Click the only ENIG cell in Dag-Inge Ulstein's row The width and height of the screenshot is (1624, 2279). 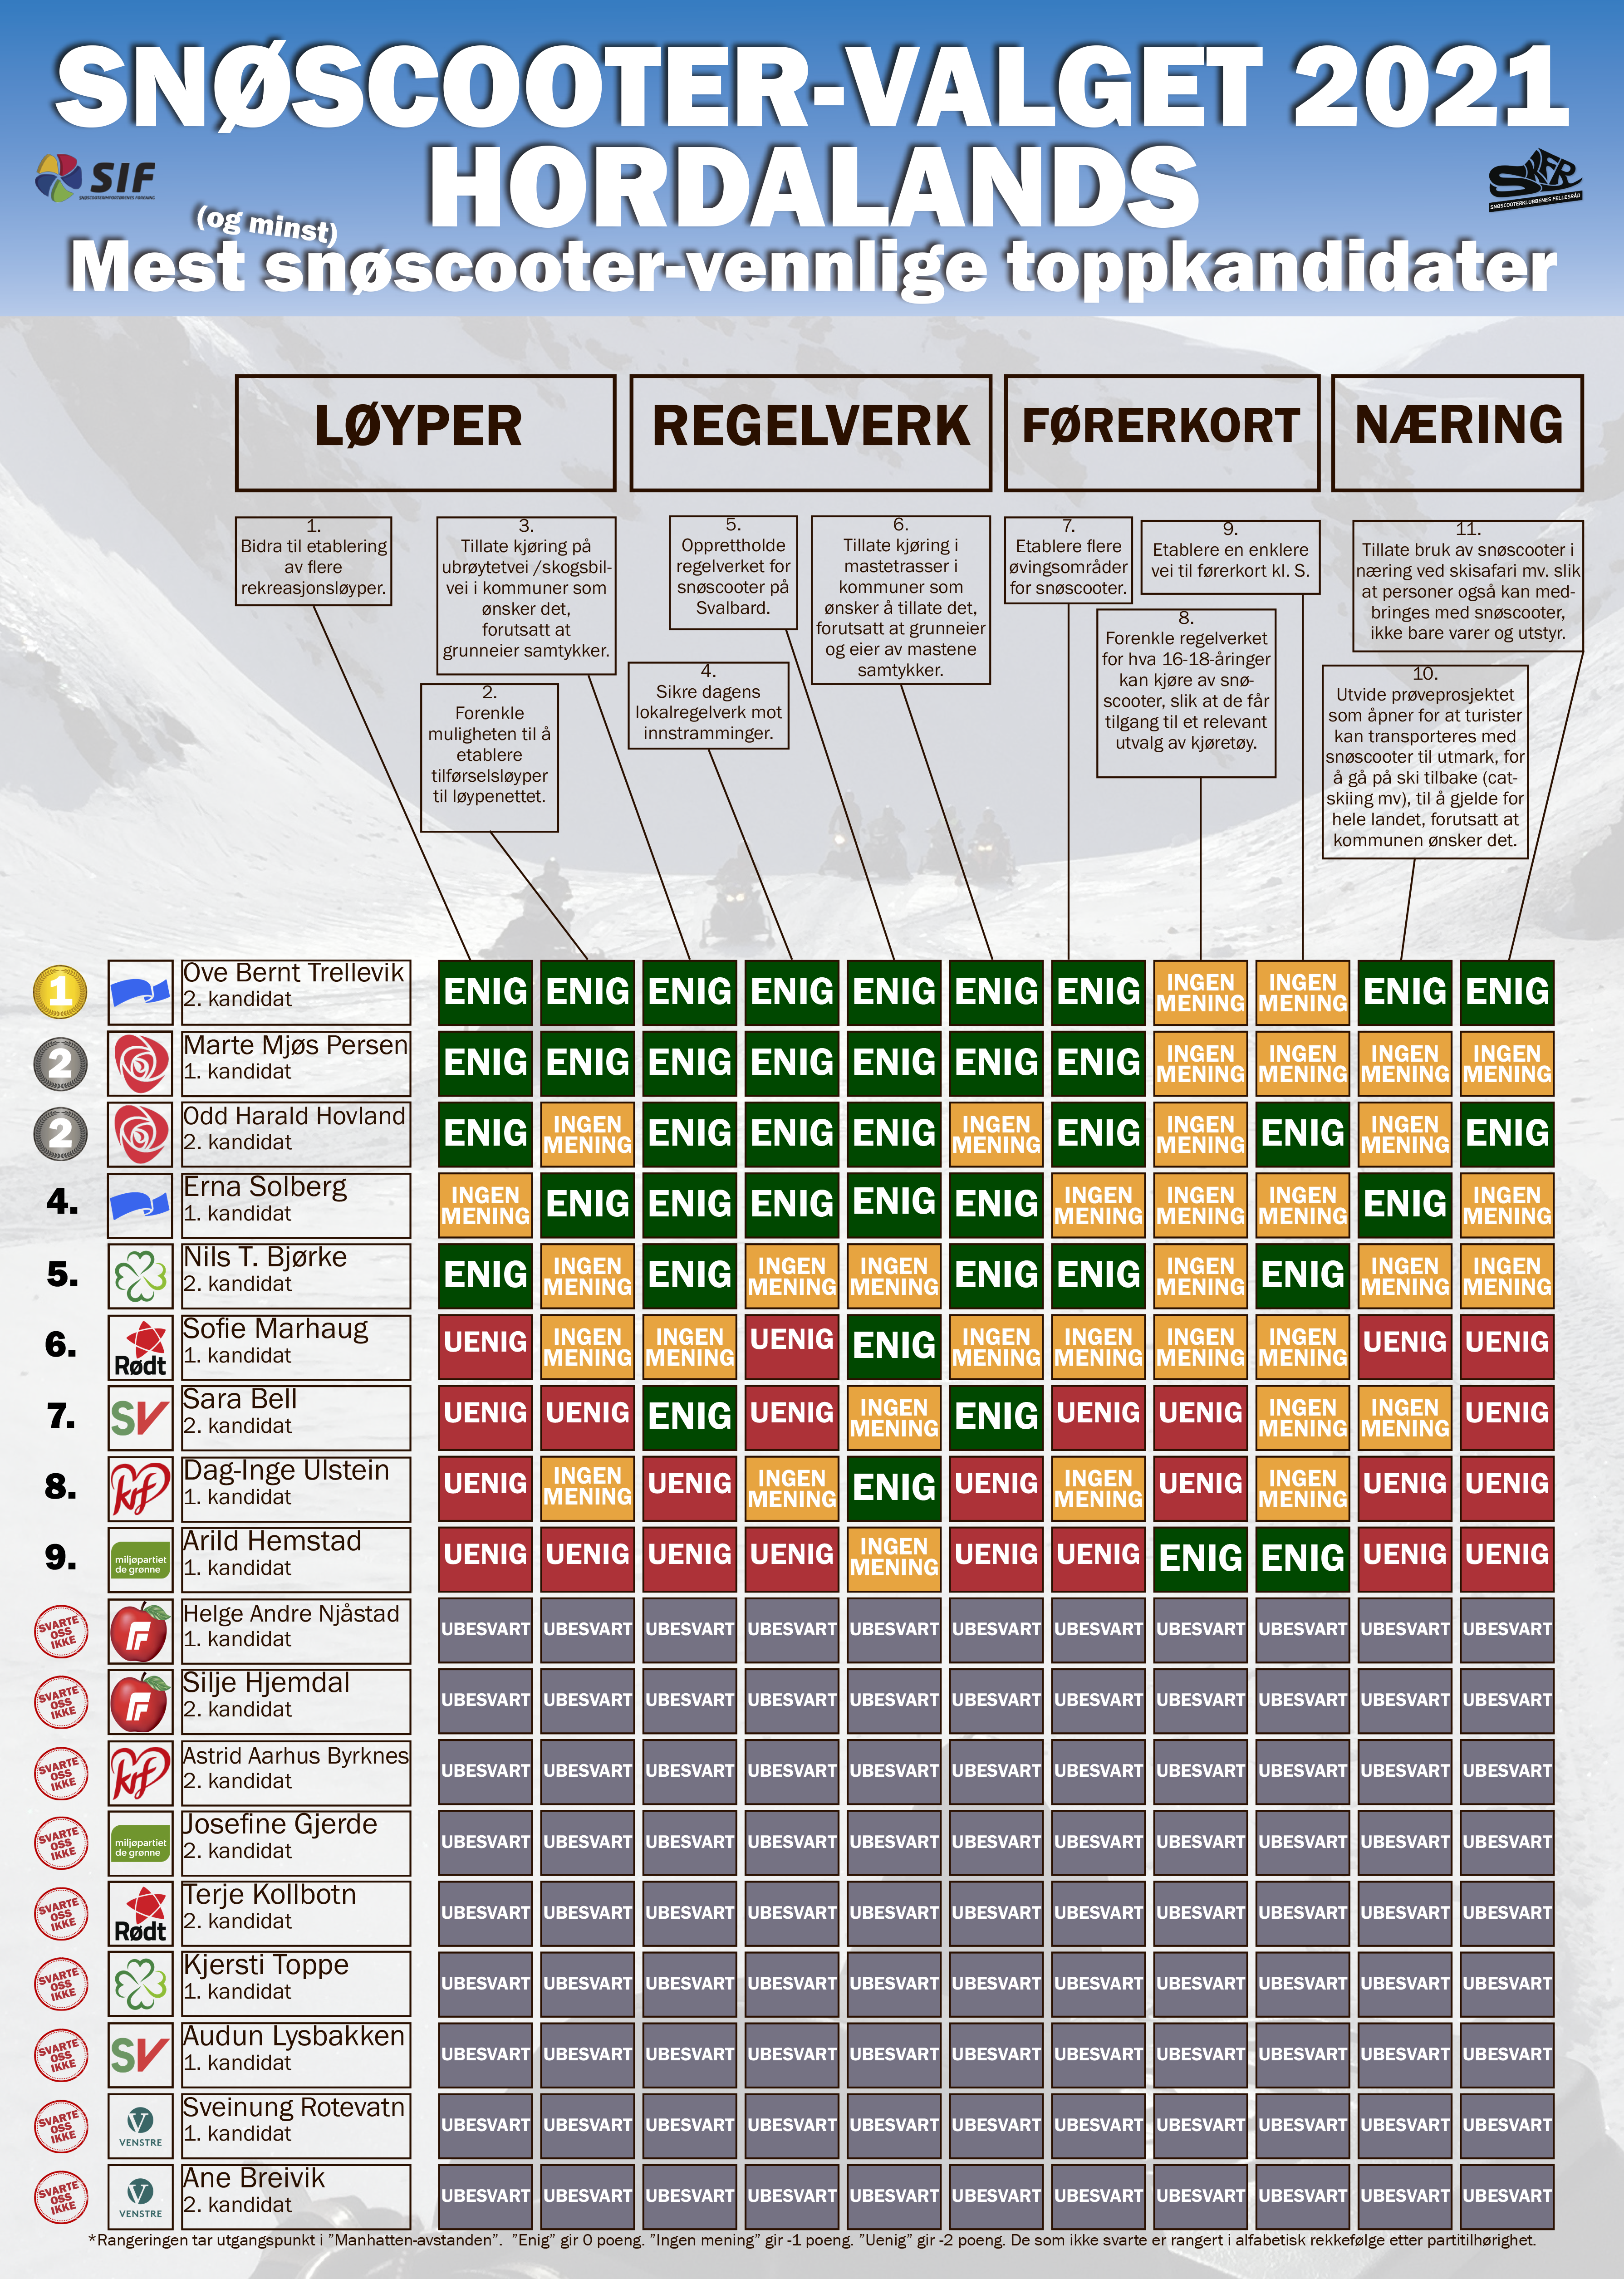click(x=894, y=1489)
